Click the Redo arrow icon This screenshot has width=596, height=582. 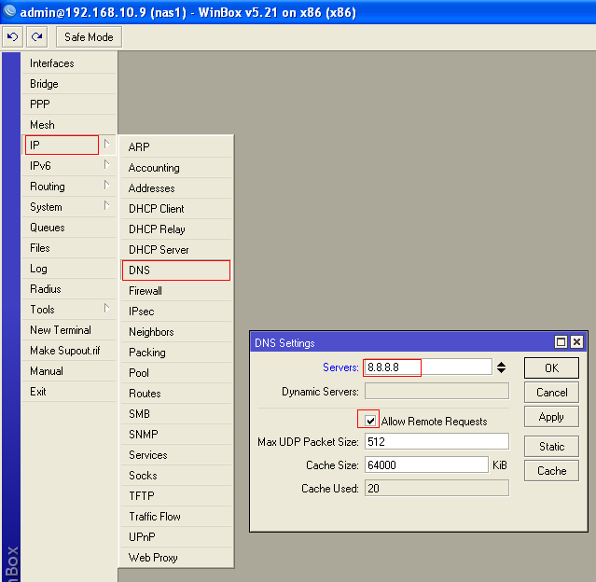tap(37, 37)
